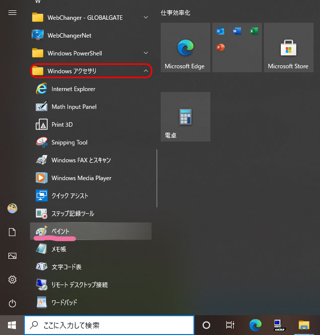This screenshot has height=335, width=320.
Task: Open the computer app on taskbar
Action: point(279,325)
